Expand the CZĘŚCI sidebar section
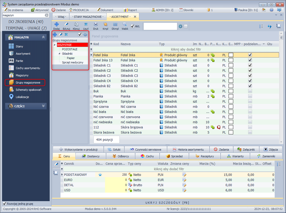The height and width of the screenshot is (213, 286). pos(44,106)
